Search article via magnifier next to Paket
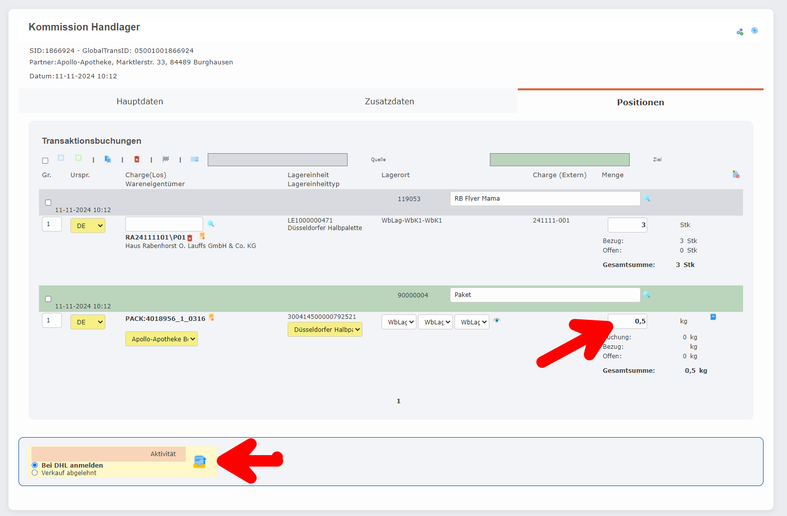The width and height of the screenshot is (787, 516). (x=647, y=294)
